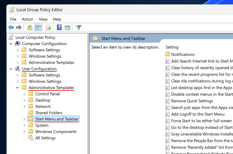Click the Export List toolbar icon
The height and width of the screenshot is (154, 233).
[x=49, y=27]
